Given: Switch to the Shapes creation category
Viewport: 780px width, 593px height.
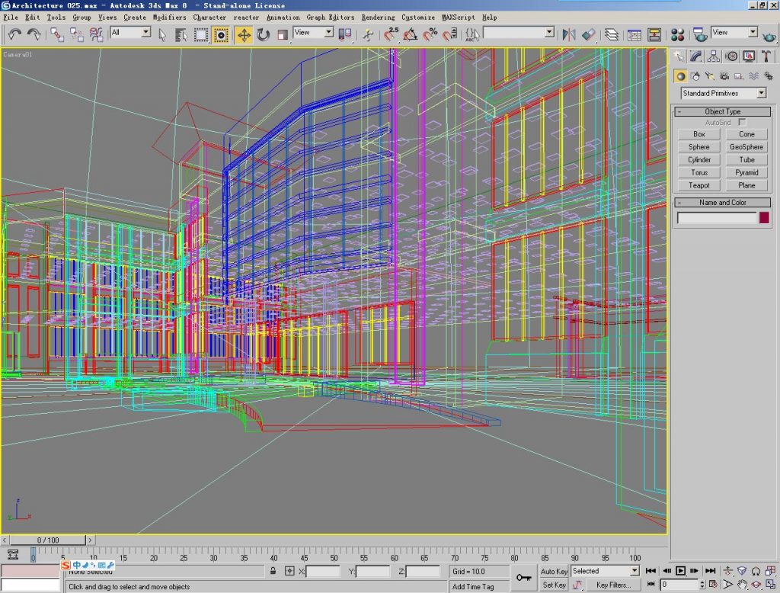Looking at the screenshot, I should [x=695, y=77].
